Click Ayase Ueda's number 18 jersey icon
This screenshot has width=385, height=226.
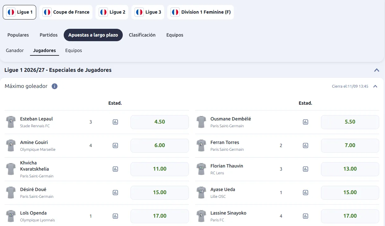(201, 193)
